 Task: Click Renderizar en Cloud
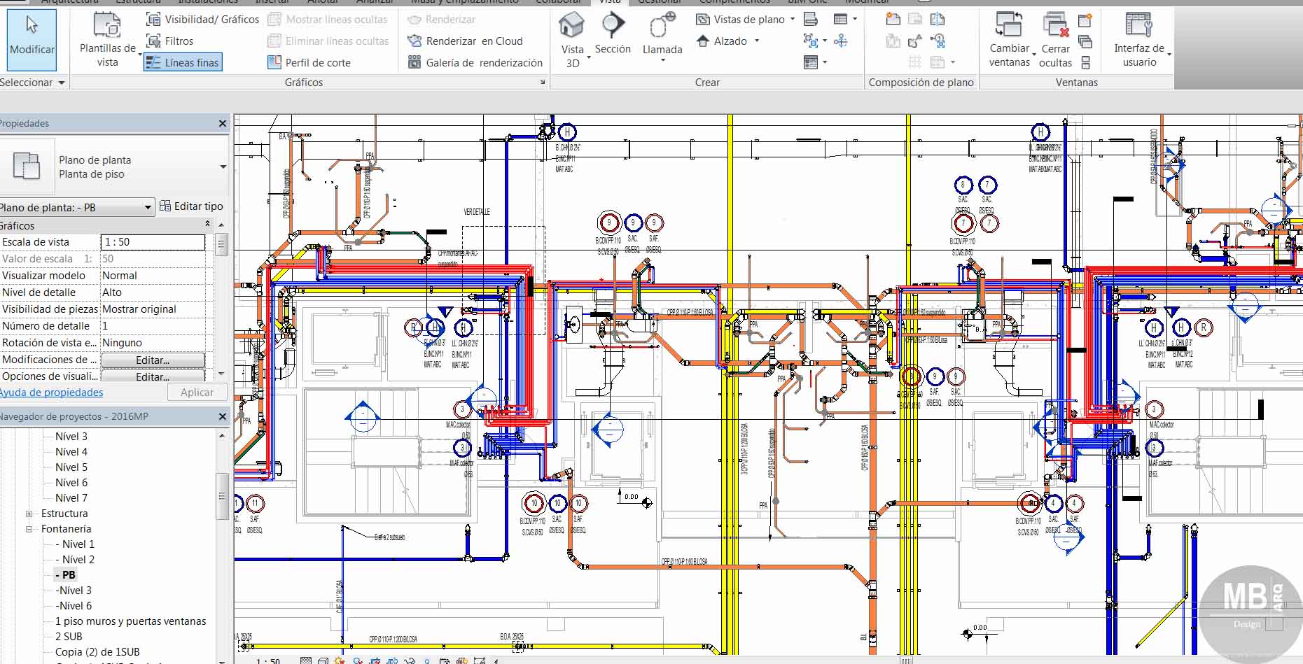click(465, 41)
